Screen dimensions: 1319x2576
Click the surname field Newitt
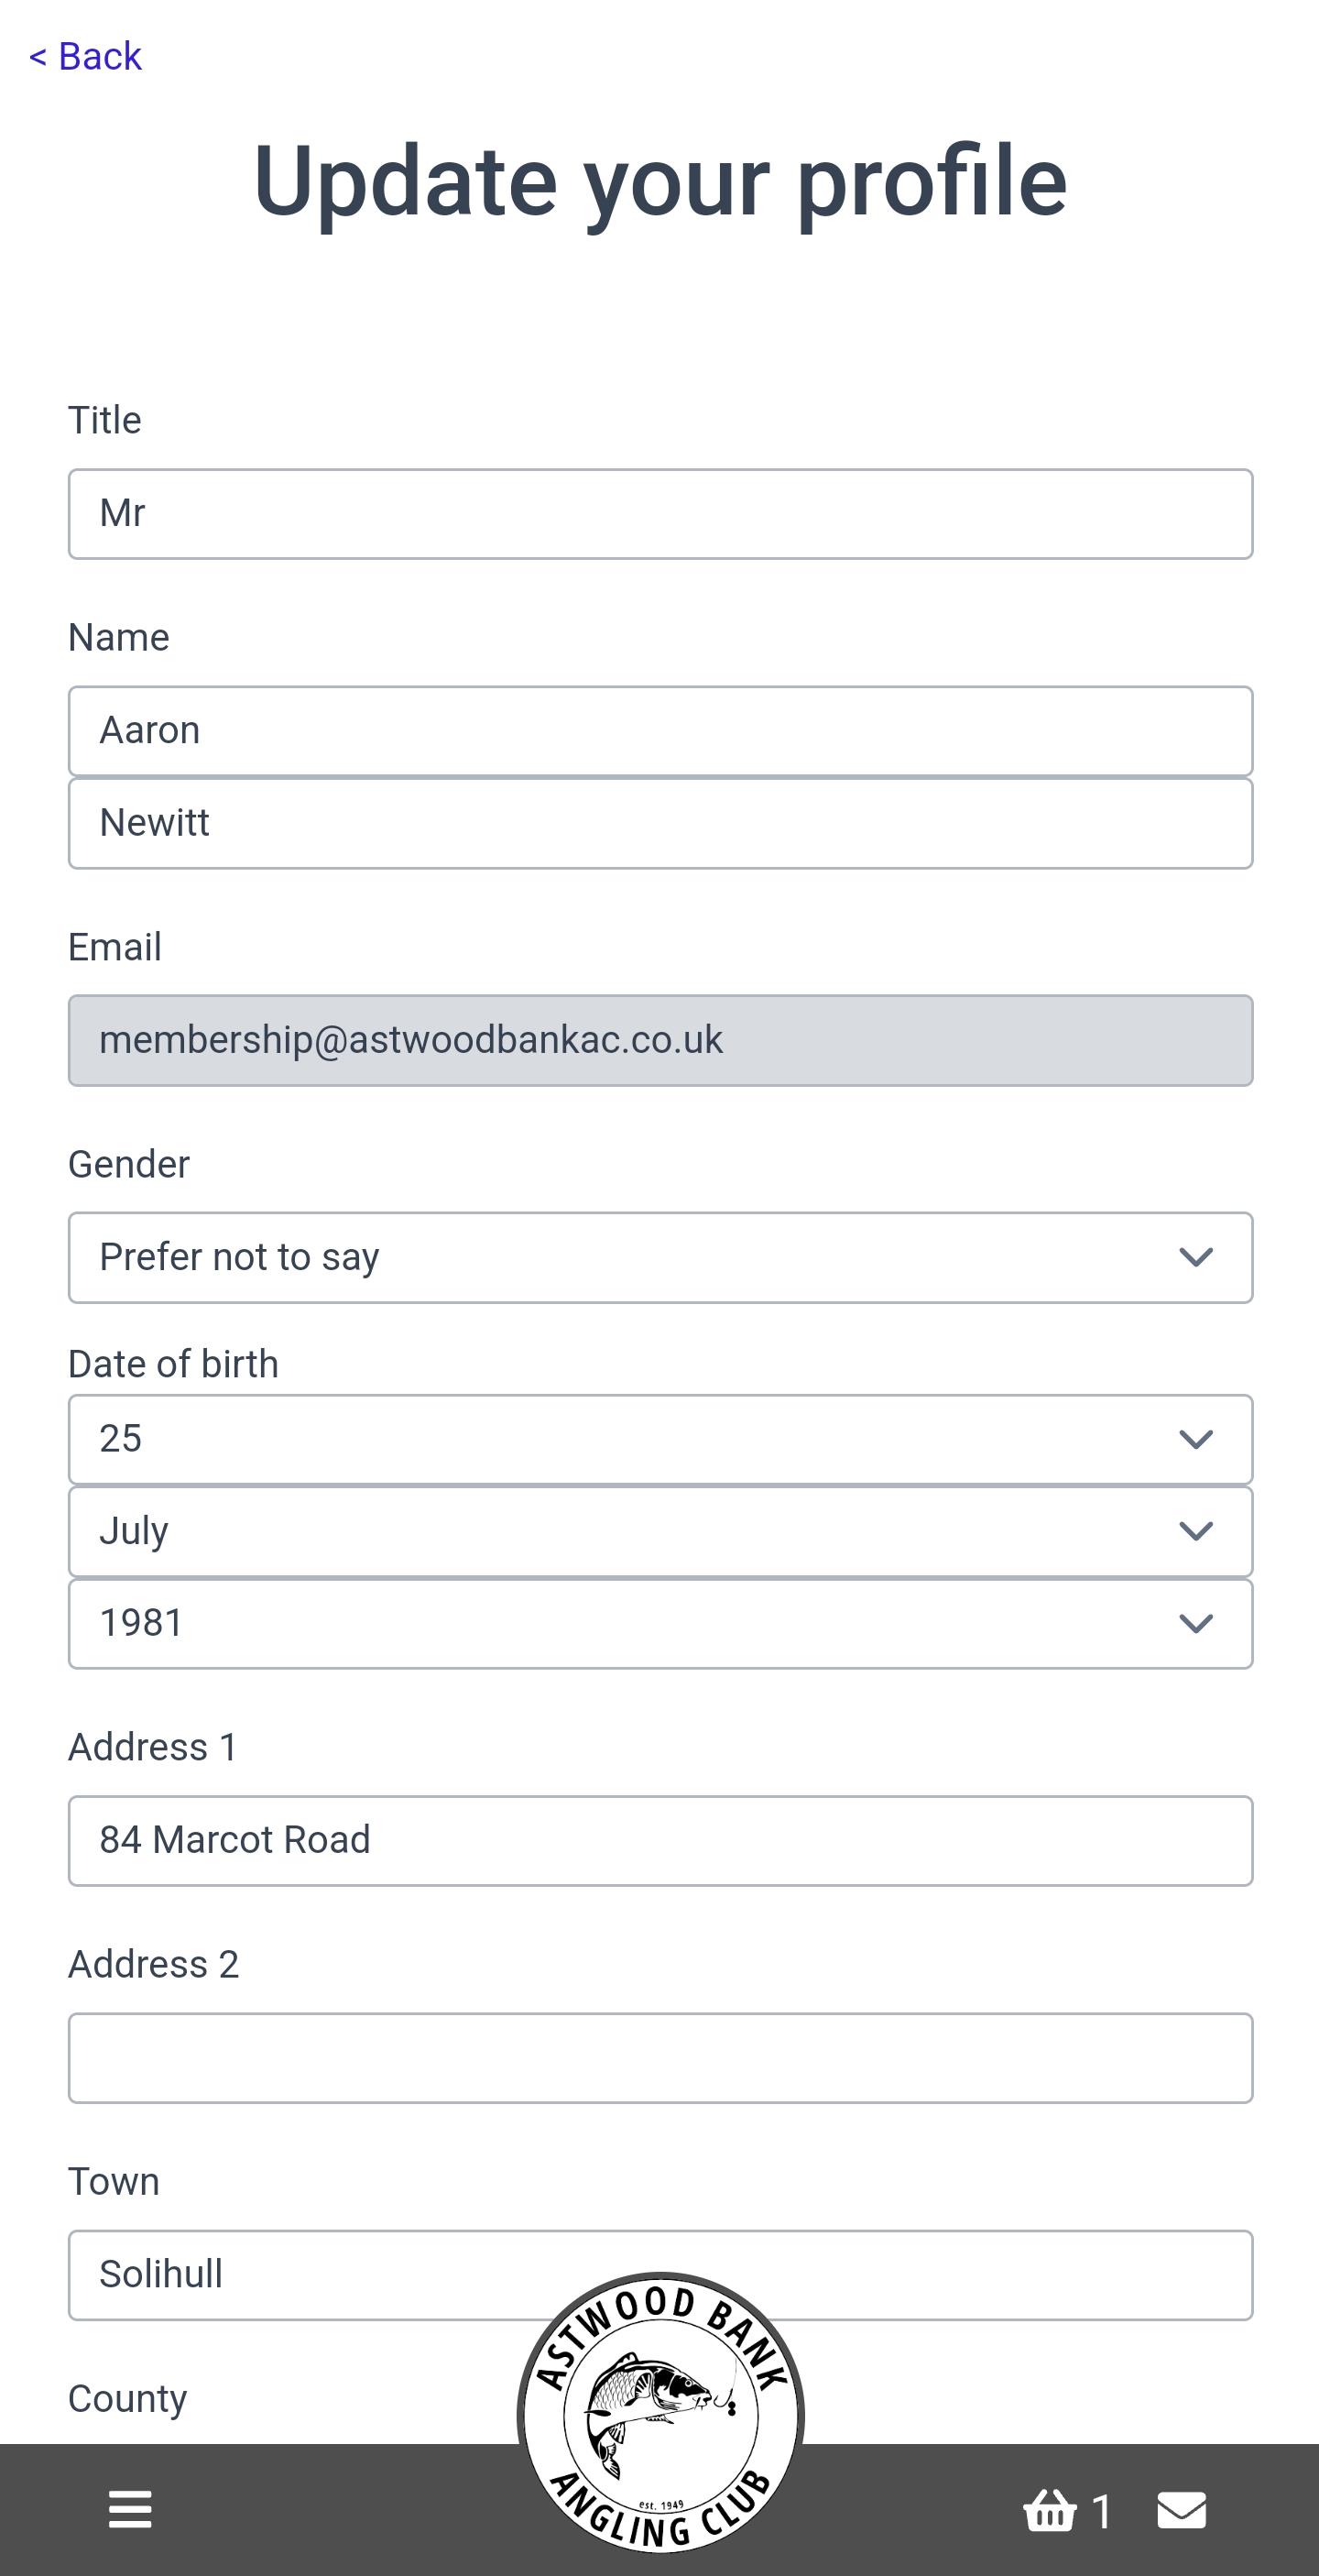click(660, 823)
